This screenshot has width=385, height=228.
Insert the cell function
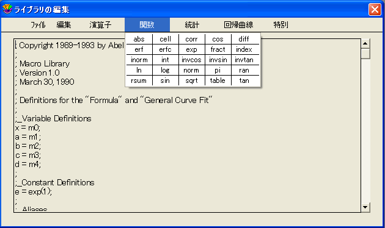(x=165, y=39)
